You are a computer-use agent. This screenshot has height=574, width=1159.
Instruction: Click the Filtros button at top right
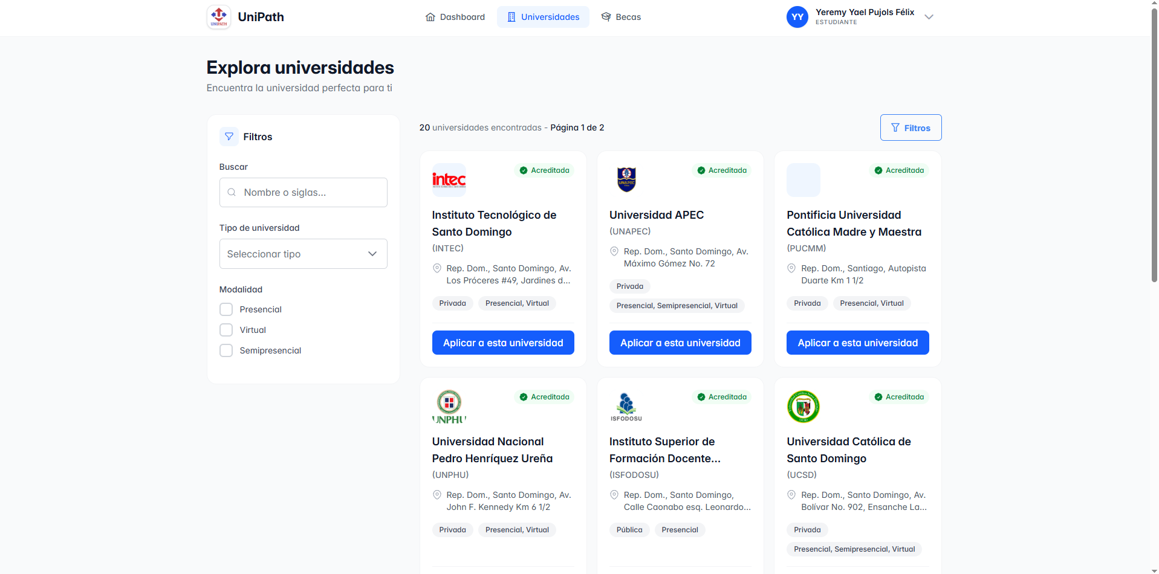(911, 127)
